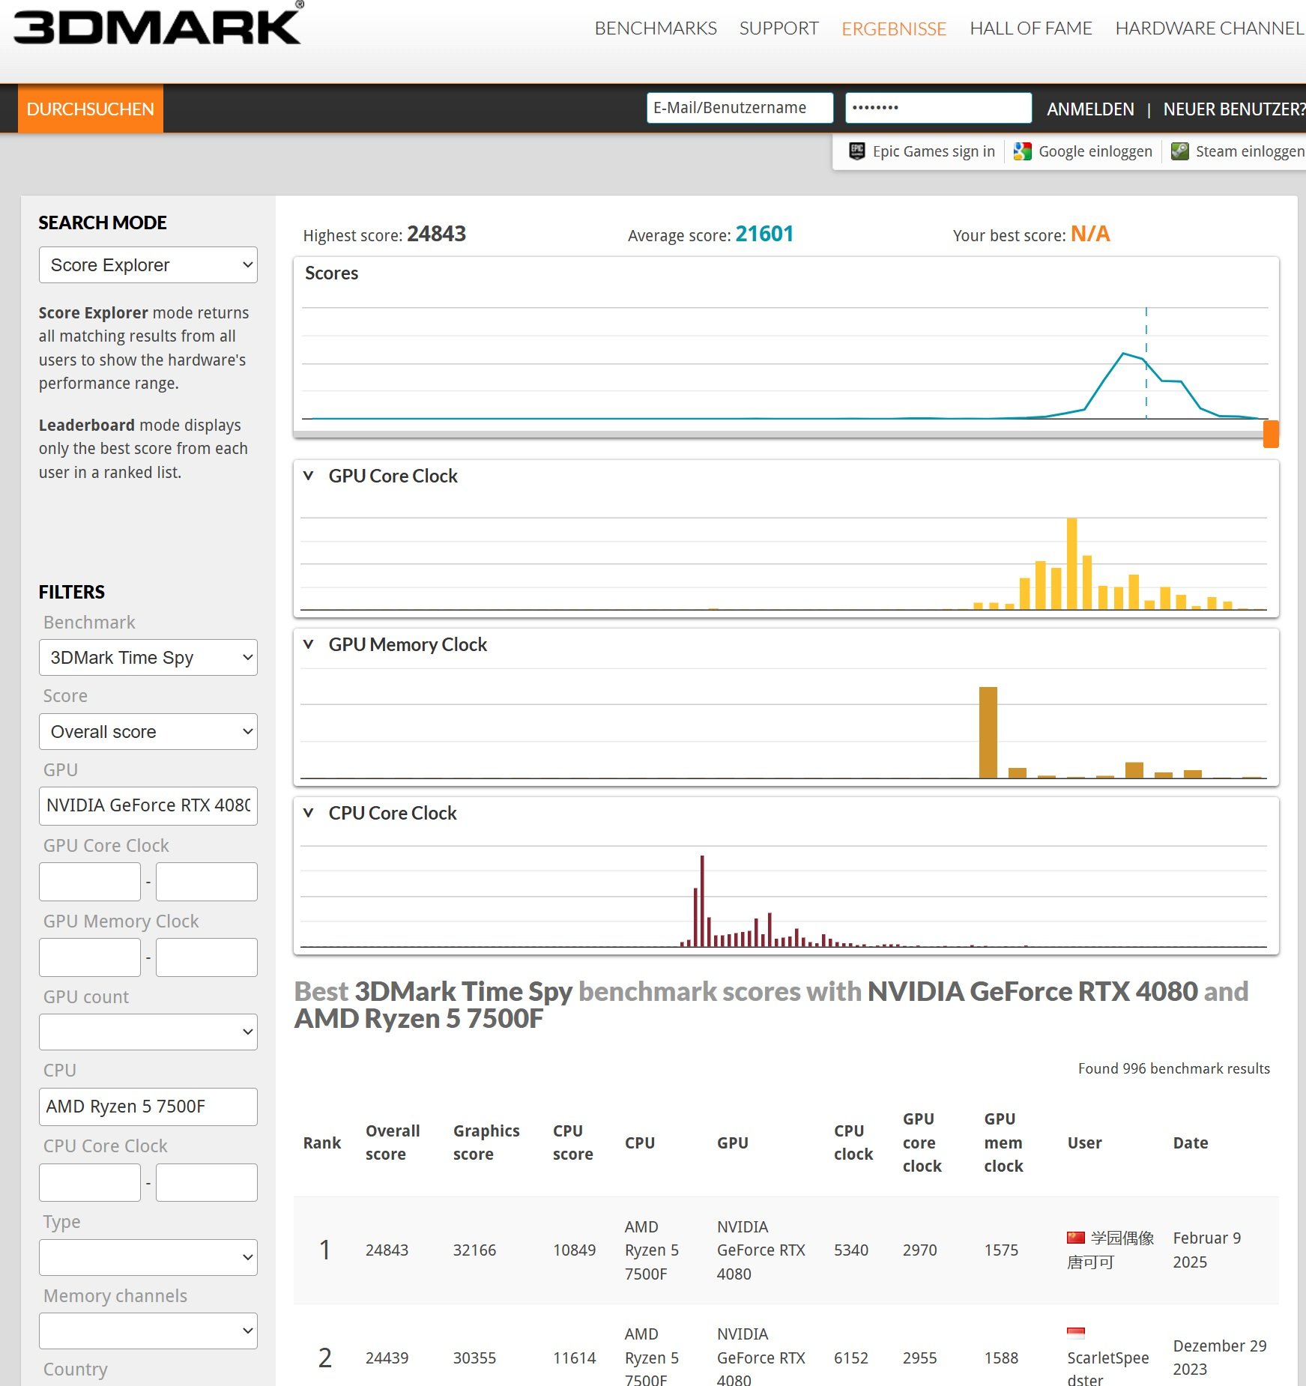Click the user name 学园偶像唐可可

[1110, 1250]
